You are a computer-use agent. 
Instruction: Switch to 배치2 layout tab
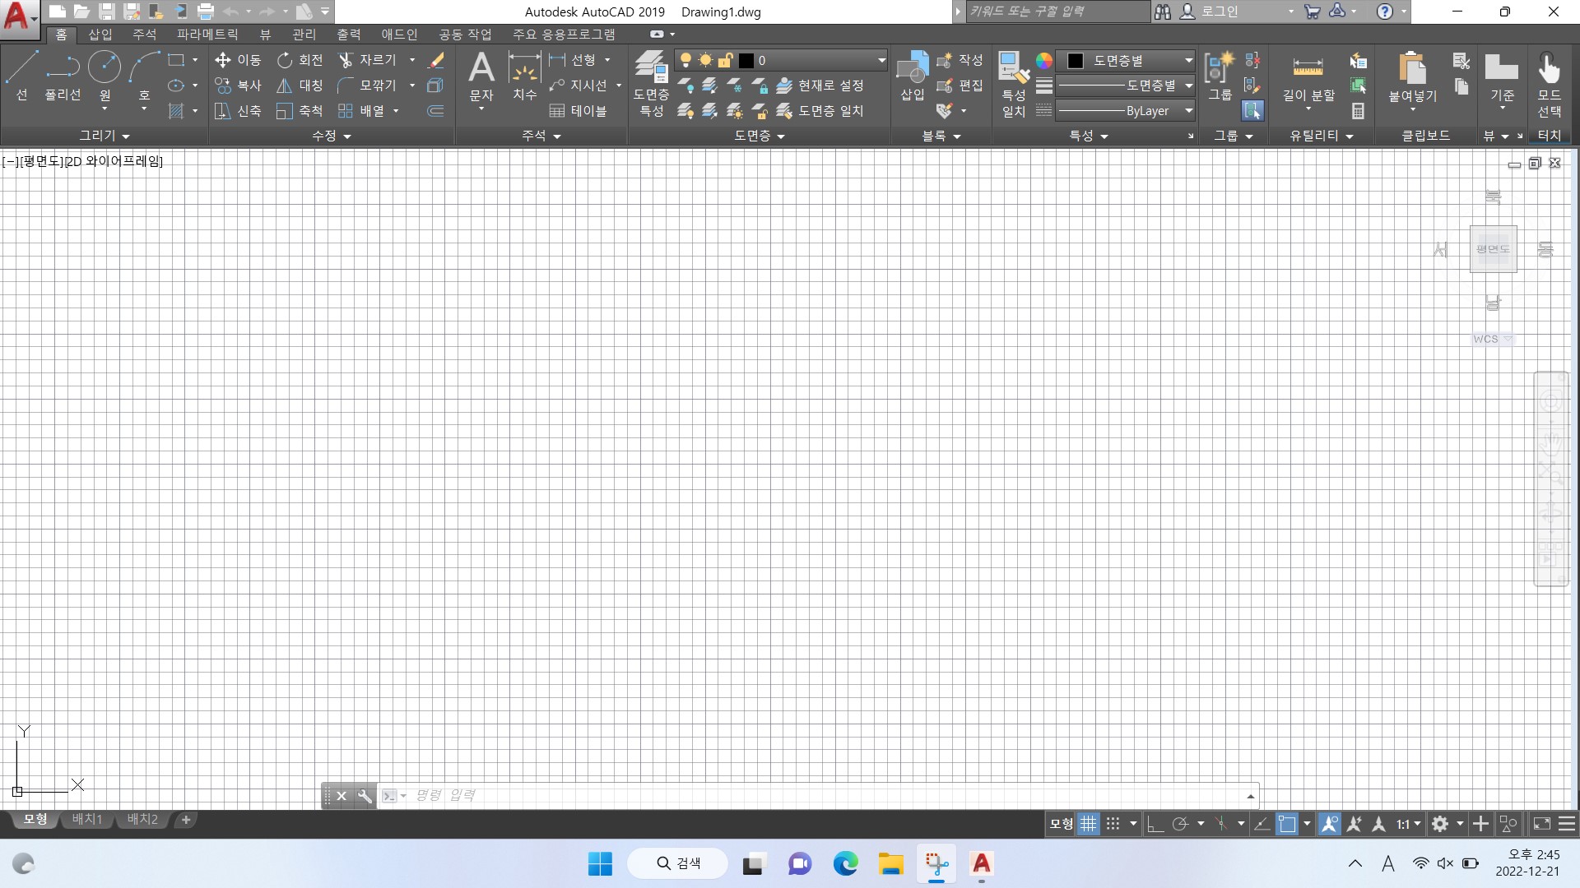click(142, 819)
